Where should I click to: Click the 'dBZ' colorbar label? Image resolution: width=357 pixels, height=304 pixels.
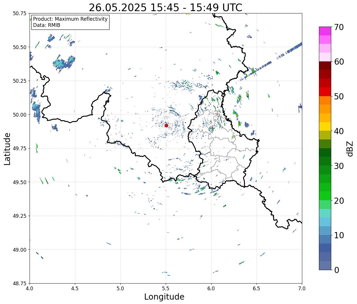point(350,148)
